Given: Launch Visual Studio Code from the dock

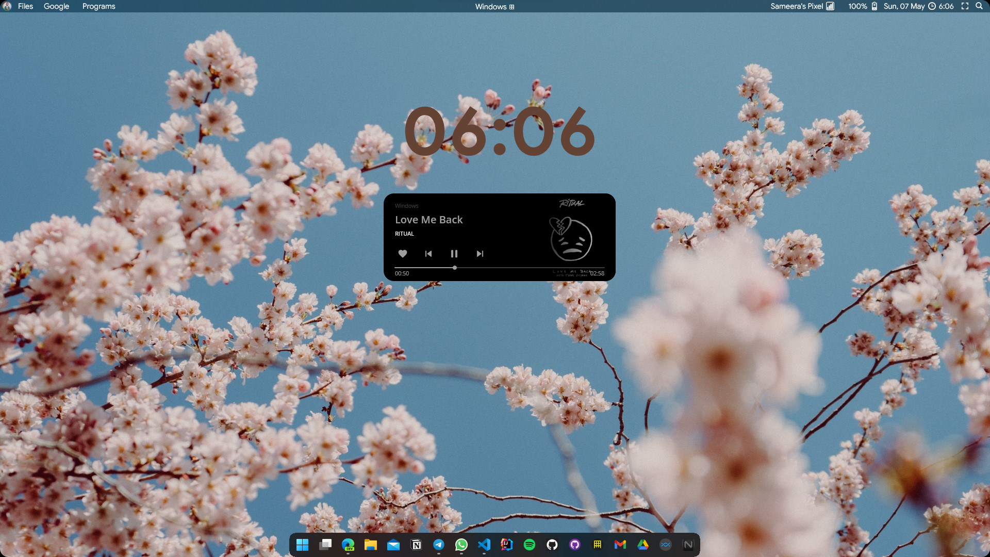Looking at the screenshot, I should click(x=484, y=545).
